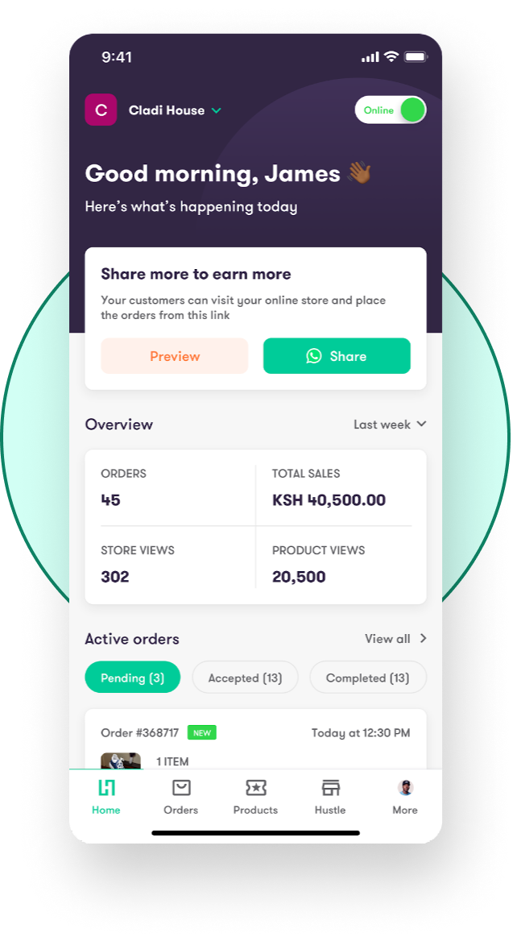Expand the Cladi House store switcher

point(216,111)
